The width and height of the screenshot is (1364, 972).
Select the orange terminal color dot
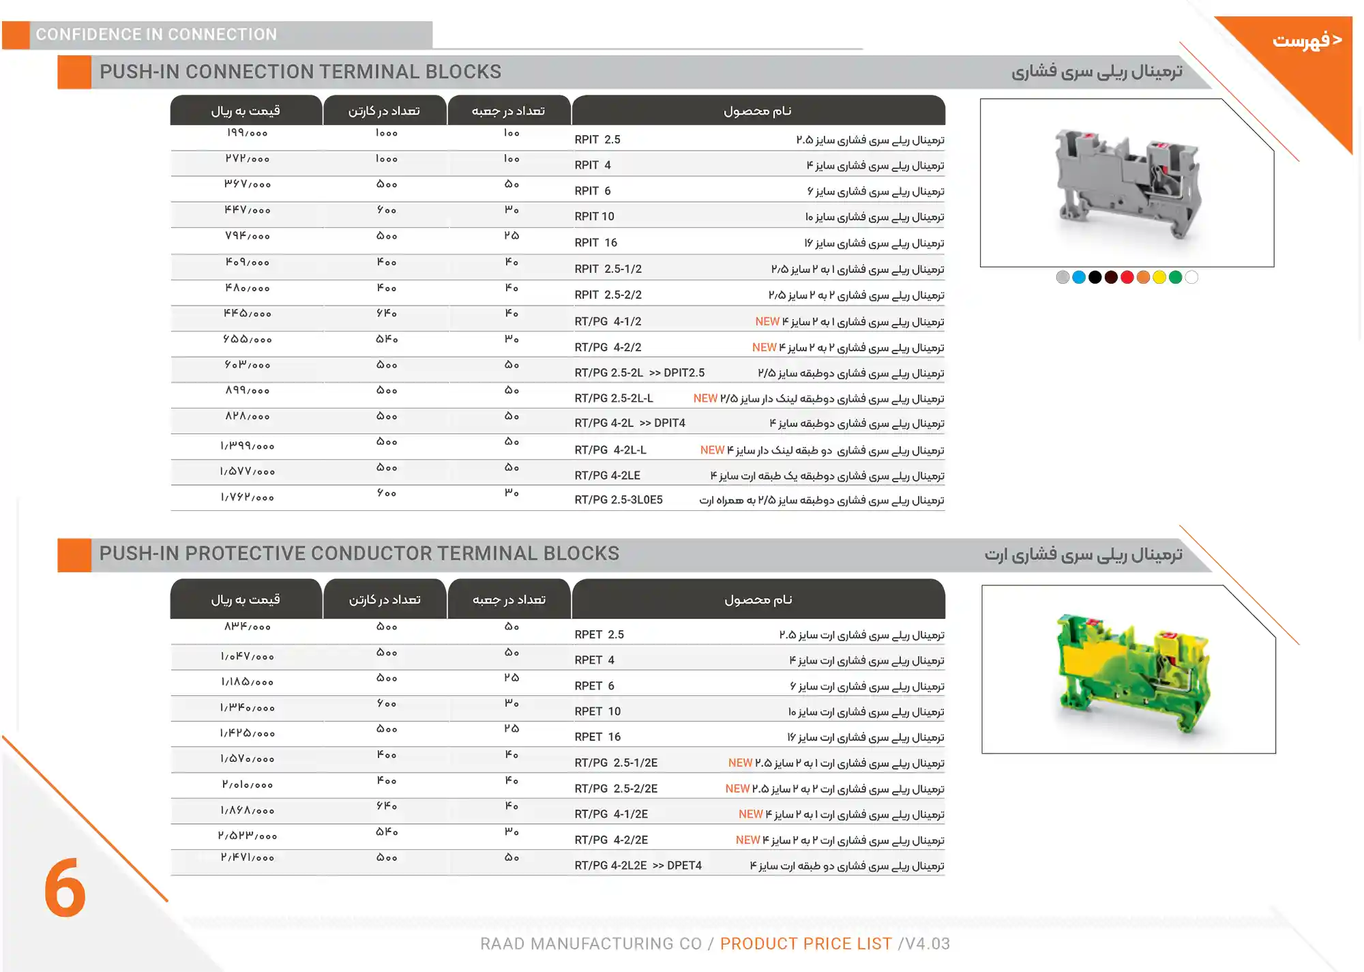coord(1144,277)
